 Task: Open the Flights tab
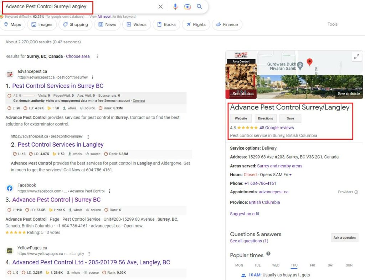[196, 25]
